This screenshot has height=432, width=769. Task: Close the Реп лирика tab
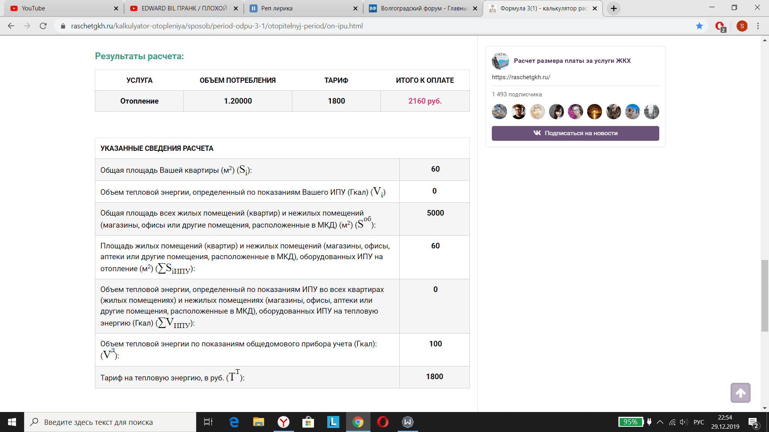[355, 8]
